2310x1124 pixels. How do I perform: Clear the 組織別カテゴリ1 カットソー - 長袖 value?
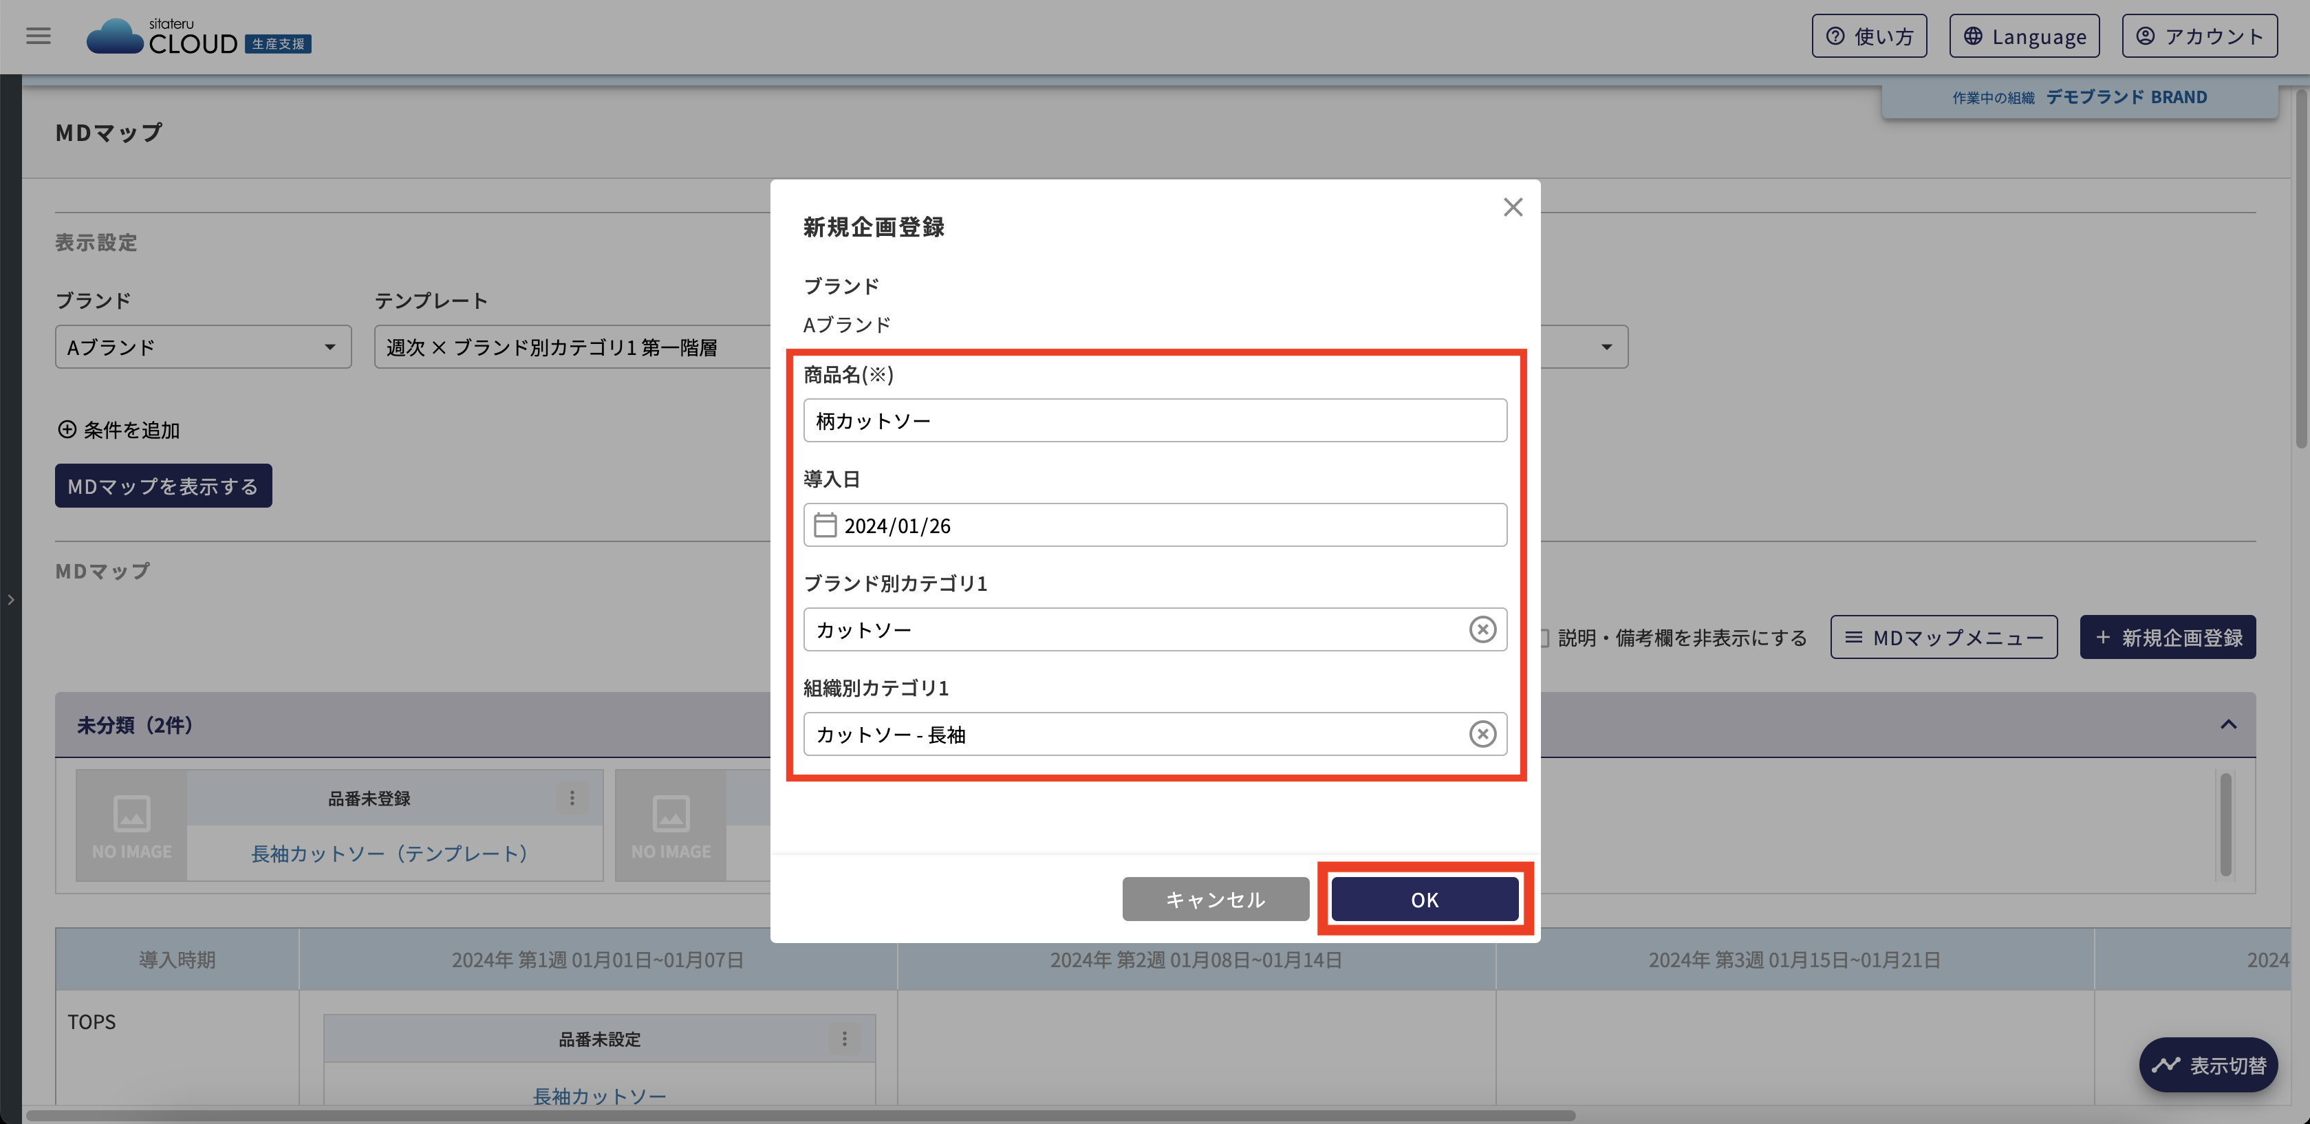pos(1482,734)
